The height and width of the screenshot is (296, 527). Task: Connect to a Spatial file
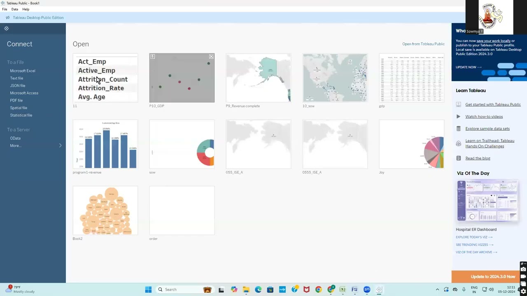point(19,108)
